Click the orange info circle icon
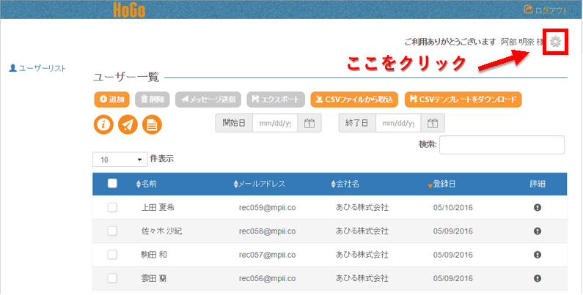The width and height of the screenshot is (583, 295). (x=104, y=124)
